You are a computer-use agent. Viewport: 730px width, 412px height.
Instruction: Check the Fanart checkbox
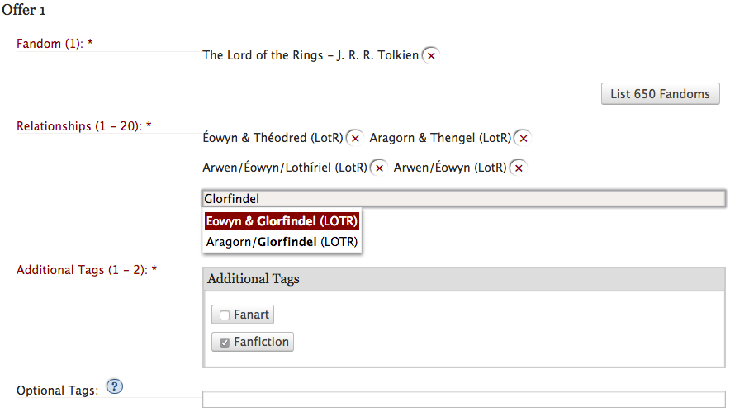(x=225, y=315)
